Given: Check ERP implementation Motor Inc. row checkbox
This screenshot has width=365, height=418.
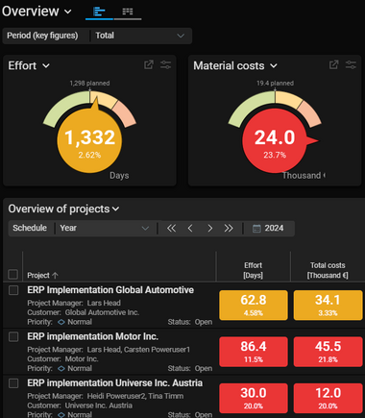Looking at the screenshot, I should point(13,336).
